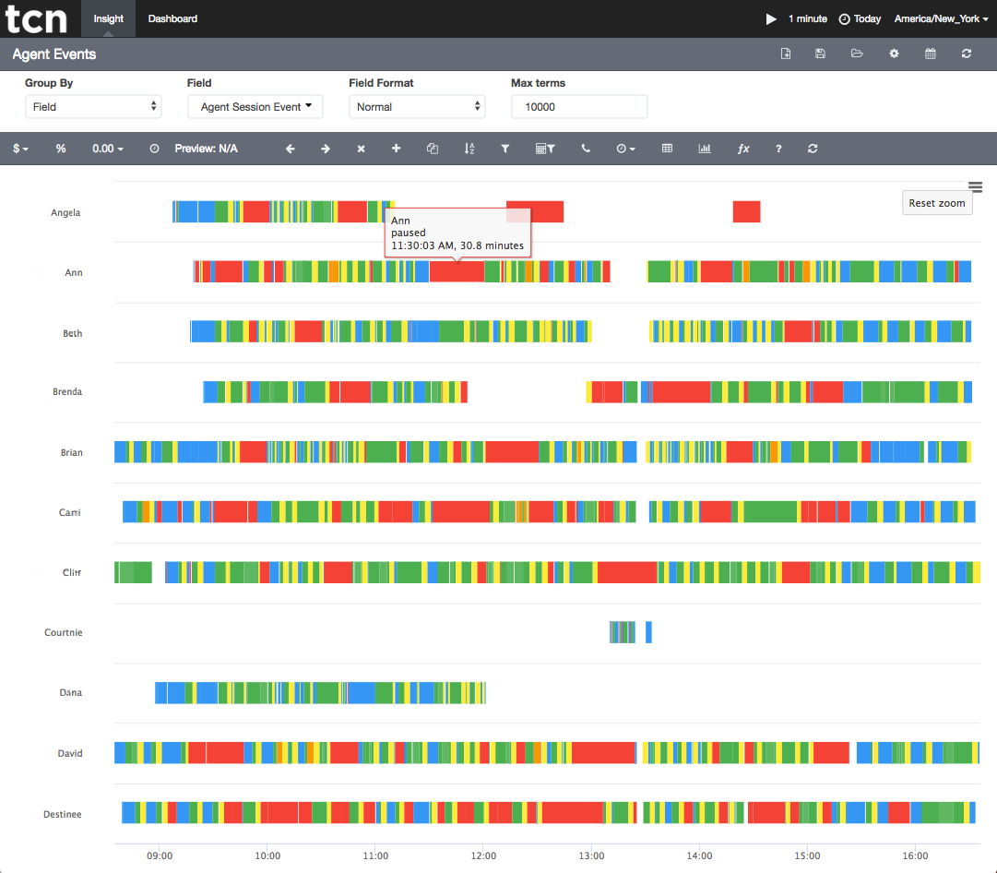
Task: Click the Today date range link
Action: click(x=860, y=19)
